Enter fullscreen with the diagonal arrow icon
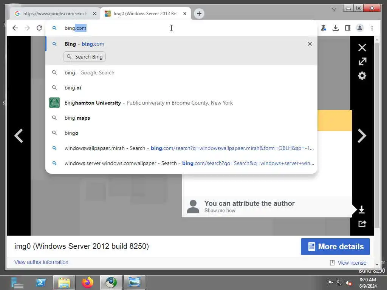The height and width of the screenshot is (290, 387). pos(362,62)
